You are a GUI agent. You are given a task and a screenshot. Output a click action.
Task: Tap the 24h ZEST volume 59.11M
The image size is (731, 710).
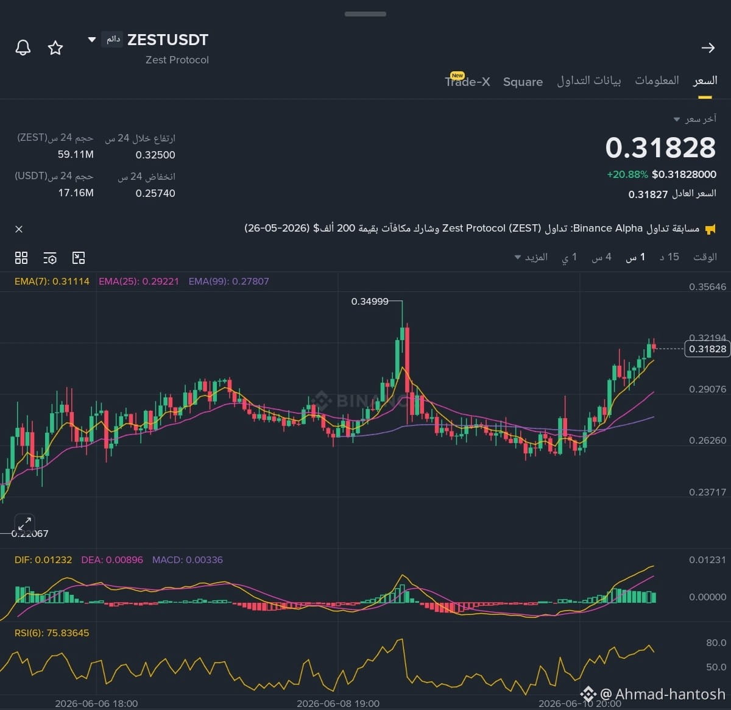(76, 155)
